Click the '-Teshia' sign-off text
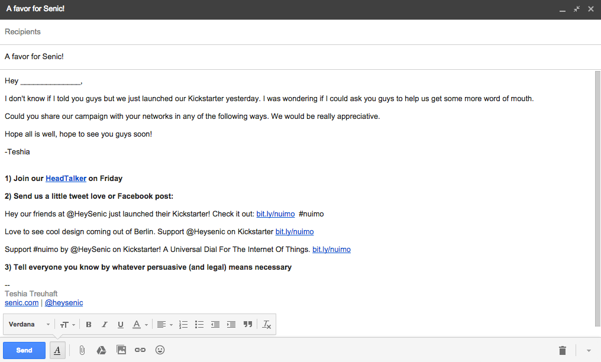The width and height of the screenshot is (601, 362). coord(17,151)
